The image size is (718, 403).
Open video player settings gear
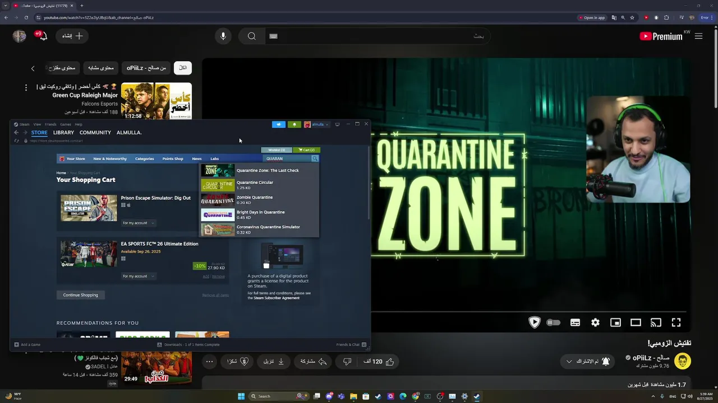pyautogui.click(x=595, y=322)
